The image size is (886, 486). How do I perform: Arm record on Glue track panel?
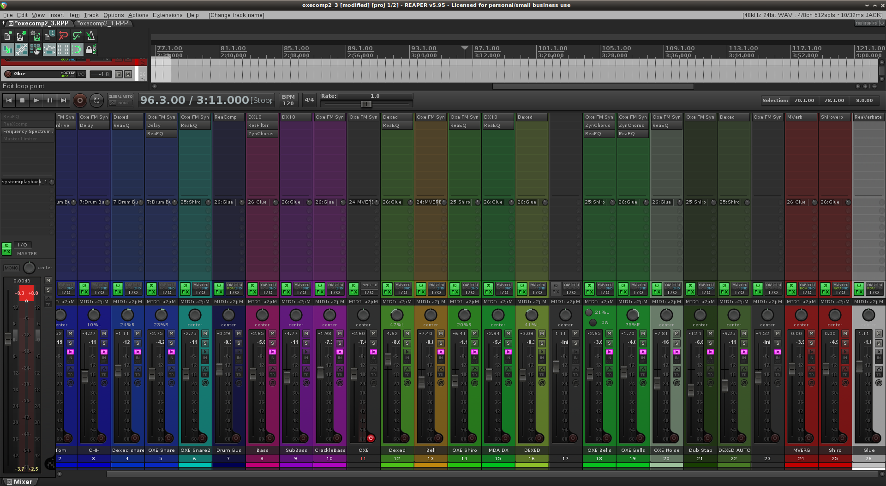click(8, 74)
